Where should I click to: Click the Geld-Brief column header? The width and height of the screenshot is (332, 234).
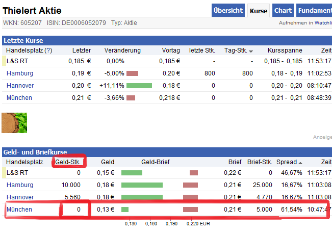point(156,162)
